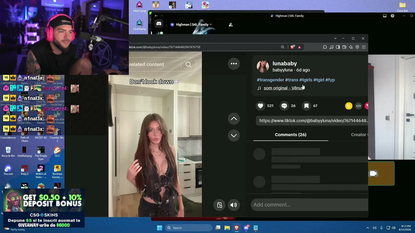Screen dimensions: 415x233
Task: Open the Recycle Bin desktop icon
Action: click(8, 152)
